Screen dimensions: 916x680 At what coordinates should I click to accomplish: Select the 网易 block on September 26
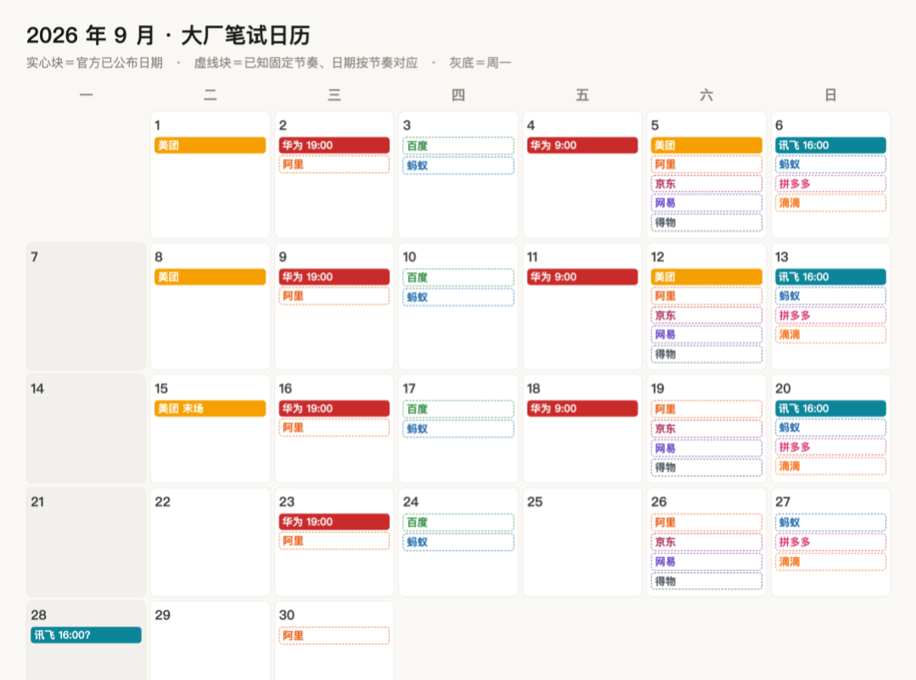point(707,560)
